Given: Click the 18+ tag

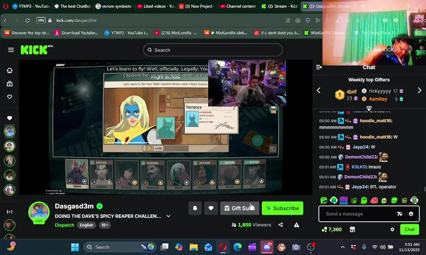Looking at the screenshot, I should click(x=105, y=225).
